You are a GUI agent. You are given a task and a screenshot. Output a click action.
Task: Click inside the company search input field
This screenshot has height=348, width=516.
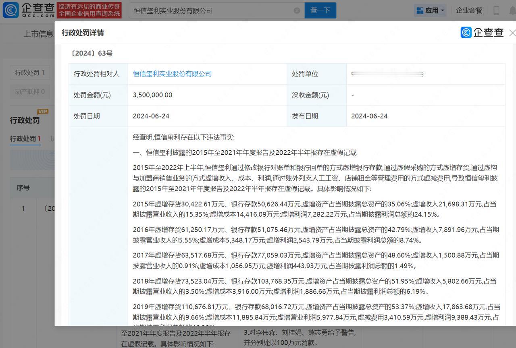click(x=210, y=10)
